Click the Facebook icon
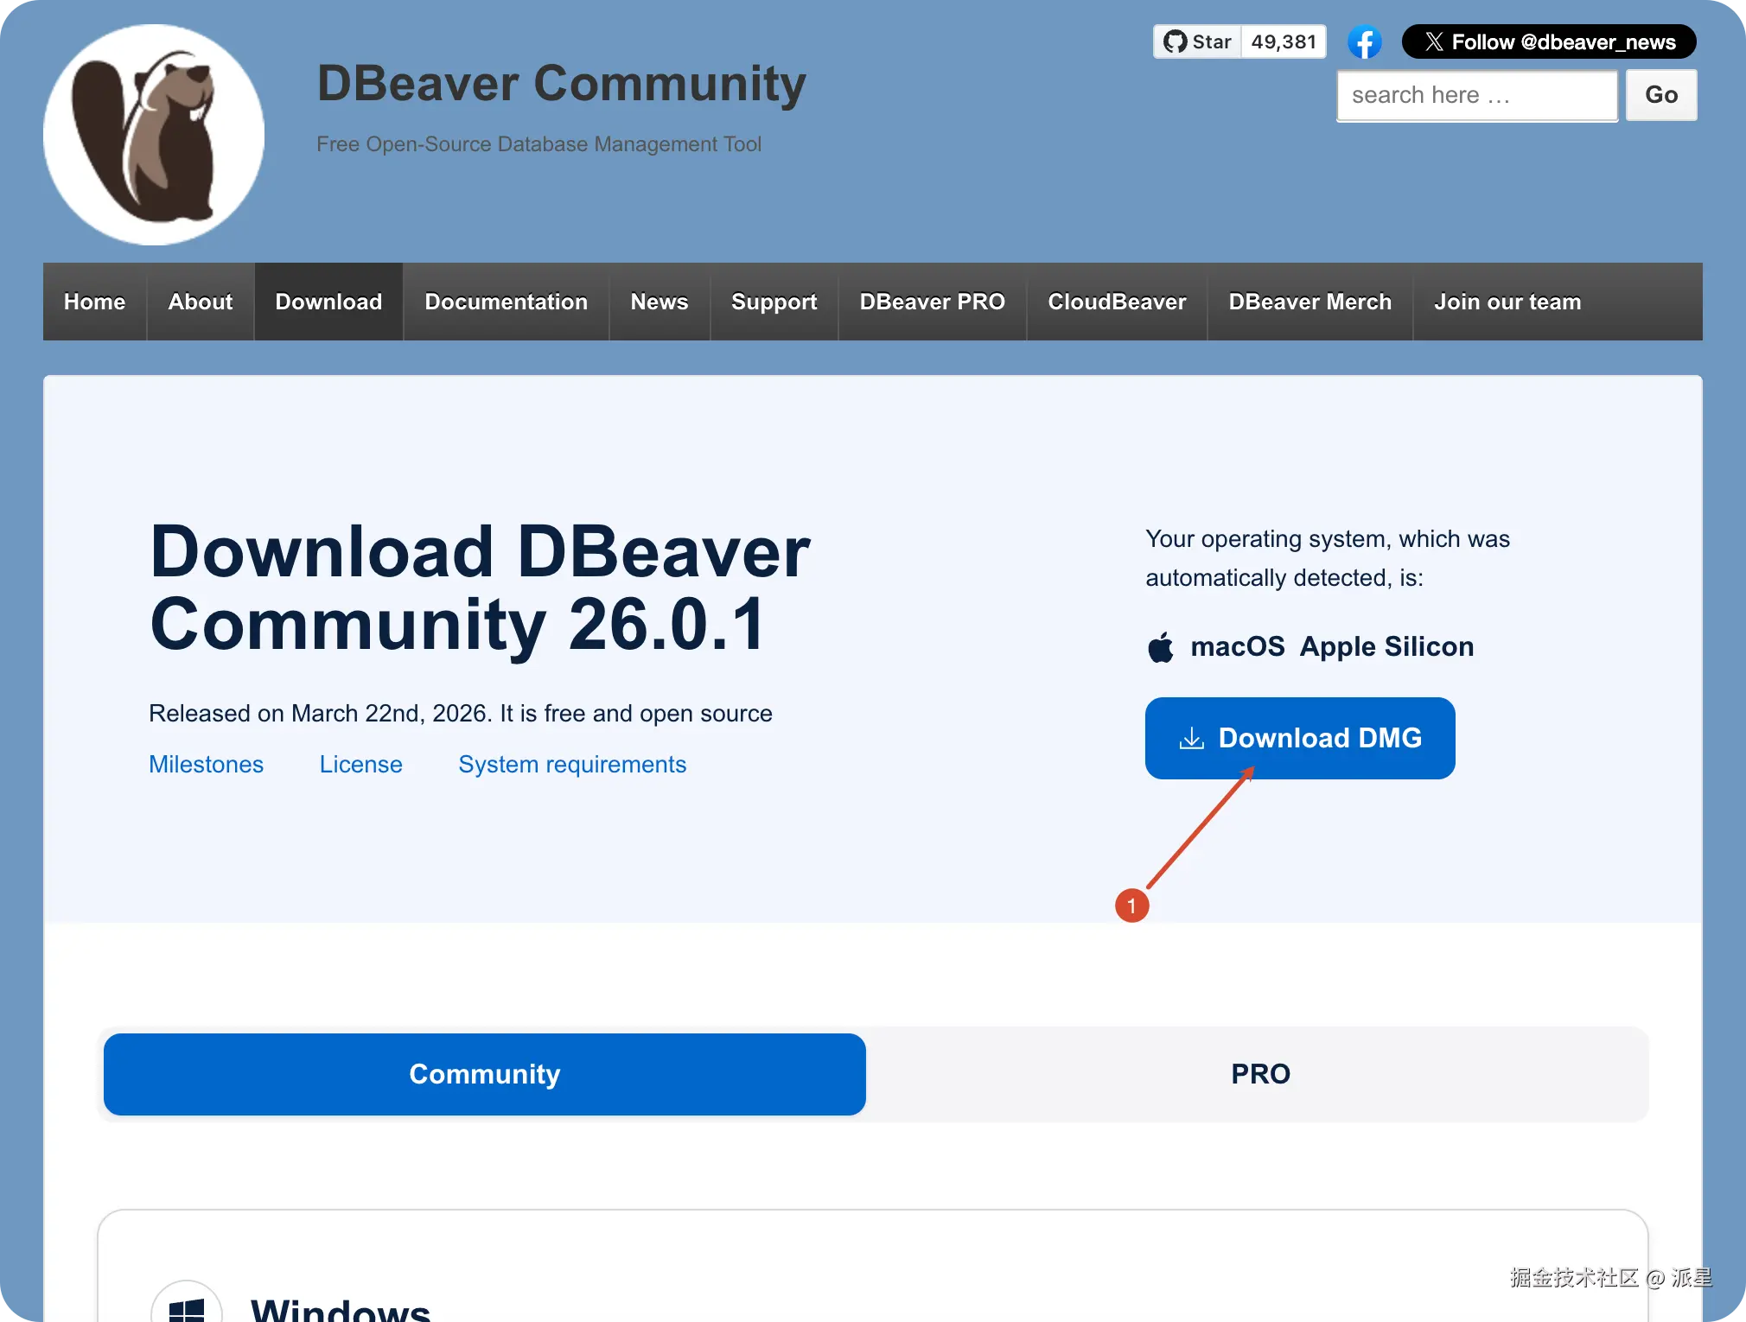Screen dimensions: 1746x1322 click(1364, 42)
